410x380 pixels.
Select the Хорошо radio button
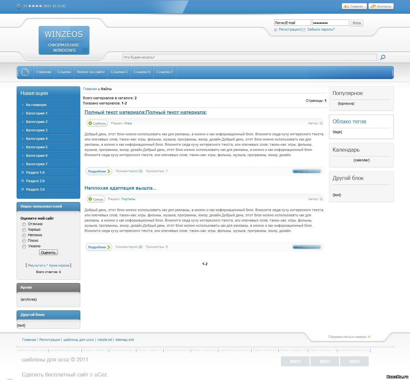[24, 230]
